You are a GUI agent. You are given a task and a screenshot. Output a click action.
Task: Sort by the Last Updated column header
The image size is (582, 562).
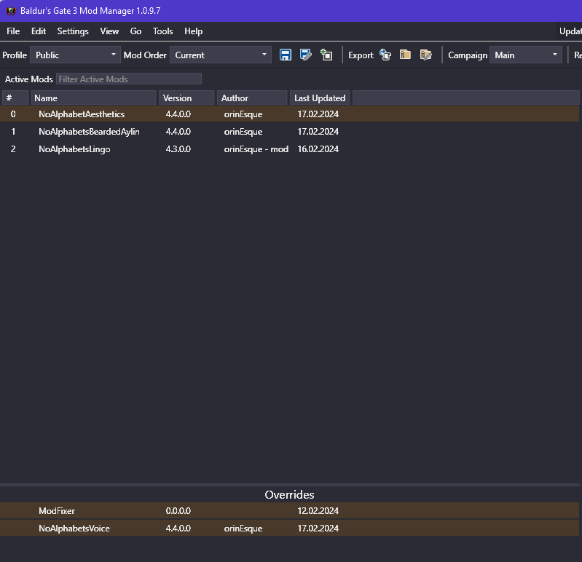tap(320, 98)
